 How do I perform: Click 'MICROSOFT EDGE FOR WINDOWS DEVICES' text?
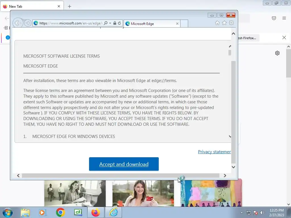click(x=74, y=137)
